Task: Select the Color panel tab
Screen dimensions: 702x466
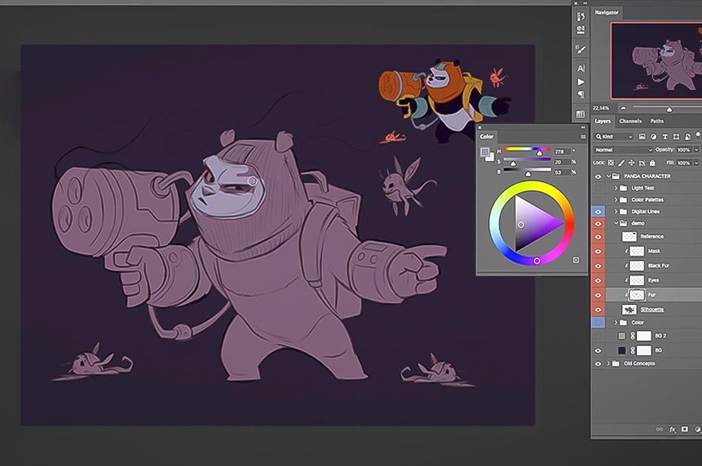Action: tap(487, 137)
